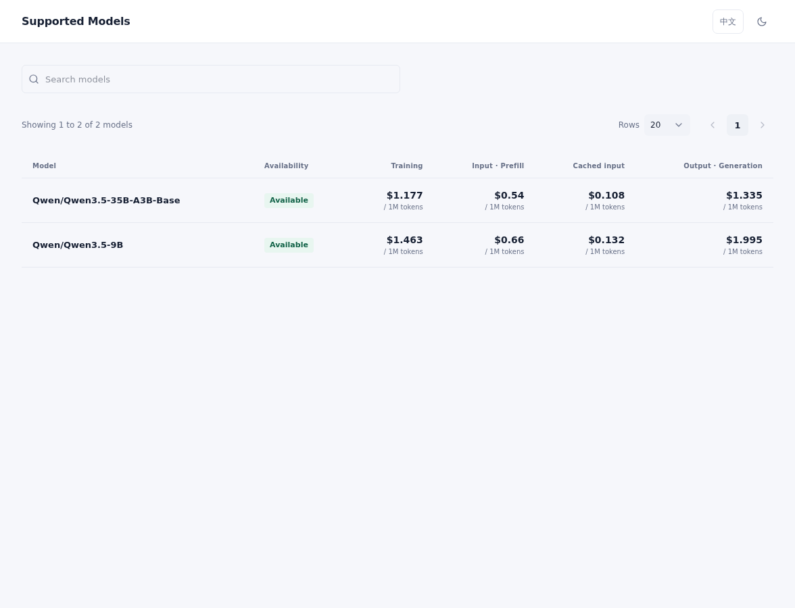Click the Training column header
The image size is (795, 608).
pos(407,166)
